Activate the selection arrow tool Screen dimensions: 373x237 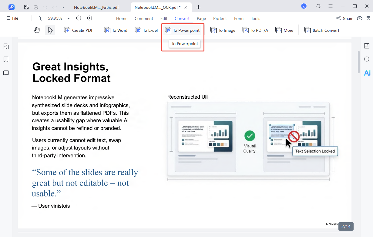(x=50, y=30)
